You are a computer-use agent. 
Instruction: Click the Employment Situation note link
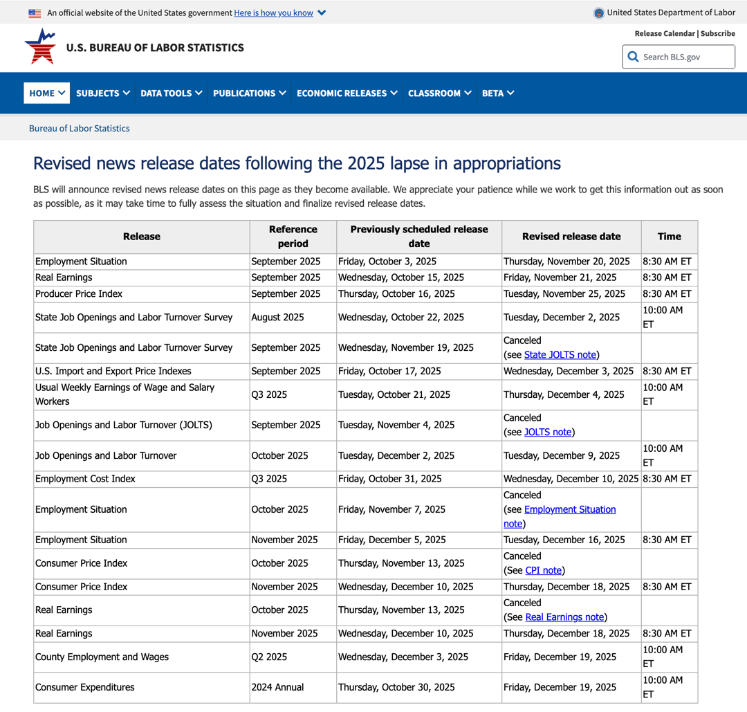coord(569,509)
